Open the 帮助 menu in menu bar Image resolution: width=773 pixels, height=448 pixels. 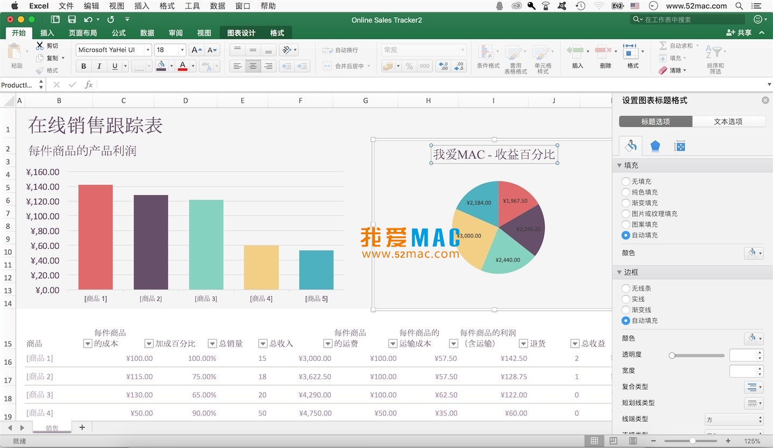(268, 6)
